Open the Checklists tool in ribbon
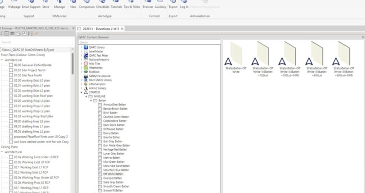 click(103, 5)
